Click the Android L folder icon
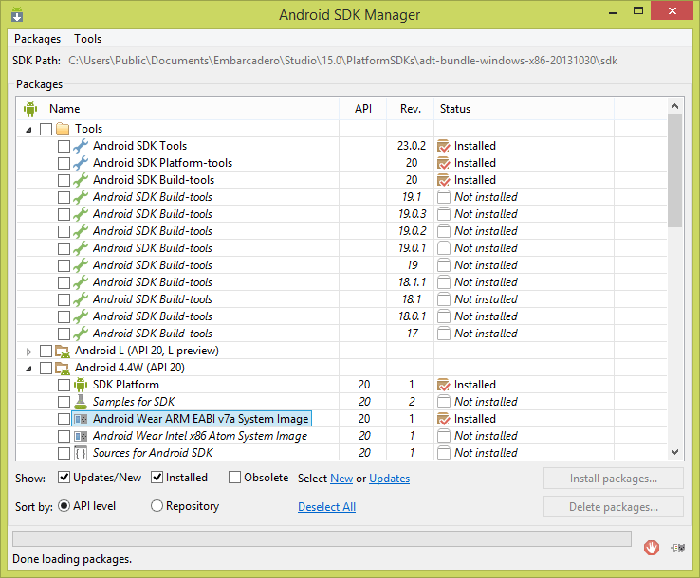Image resolution: width=700 pixels, height=578 pixels. (63, 351)
